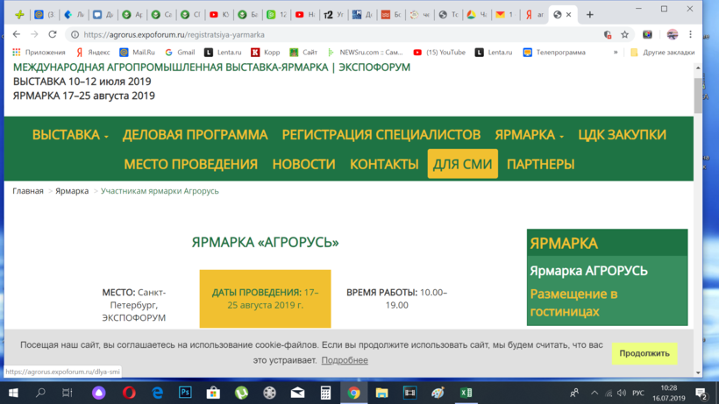719x404 pixels.
Task: Expand the ВЫСТАВКА dropdown menu
Action: click(x=70, y=135)
